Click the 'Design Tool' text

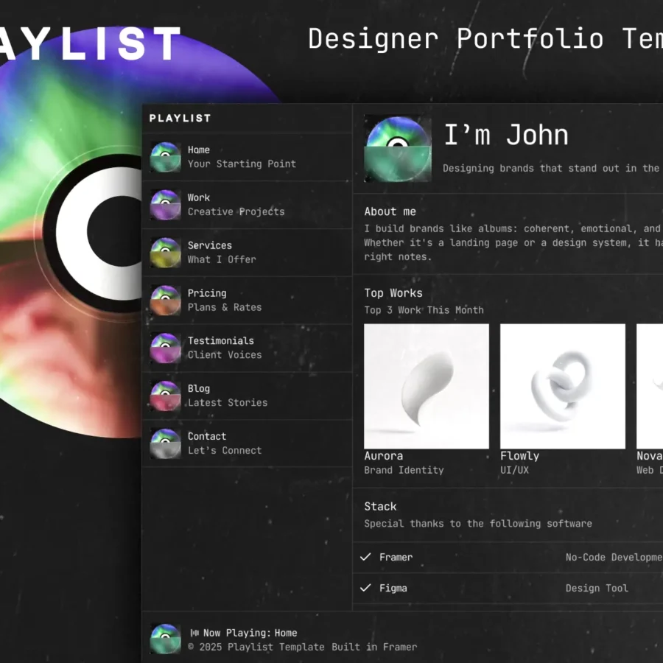coord(597,588)
